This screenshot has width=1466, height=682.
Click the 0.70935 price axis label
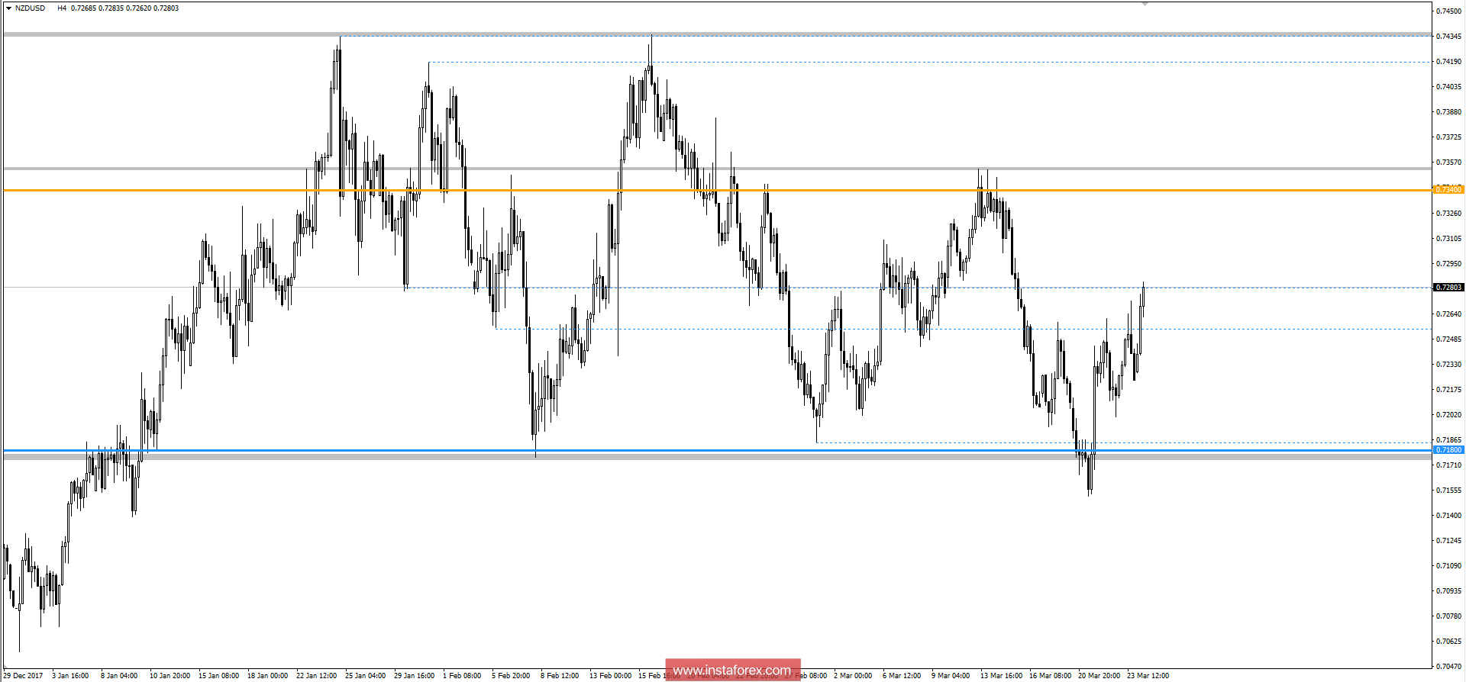pos(1449,591)
